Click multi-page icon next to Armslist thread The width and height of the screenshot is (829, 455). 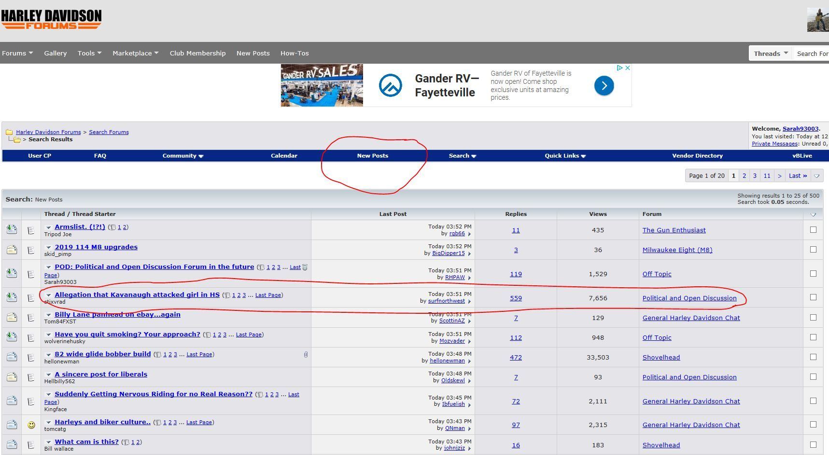pyautogui.click(x=112, y=227)
